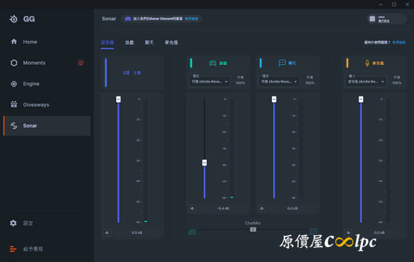Open the microphone input device dropdown
This screenshot has width=414, height=262.
tap(367, 82)
